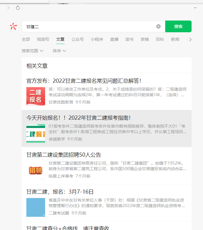Click the red 二建报名 thumbnail
The image size is (203, 230).
coord(36,96)
